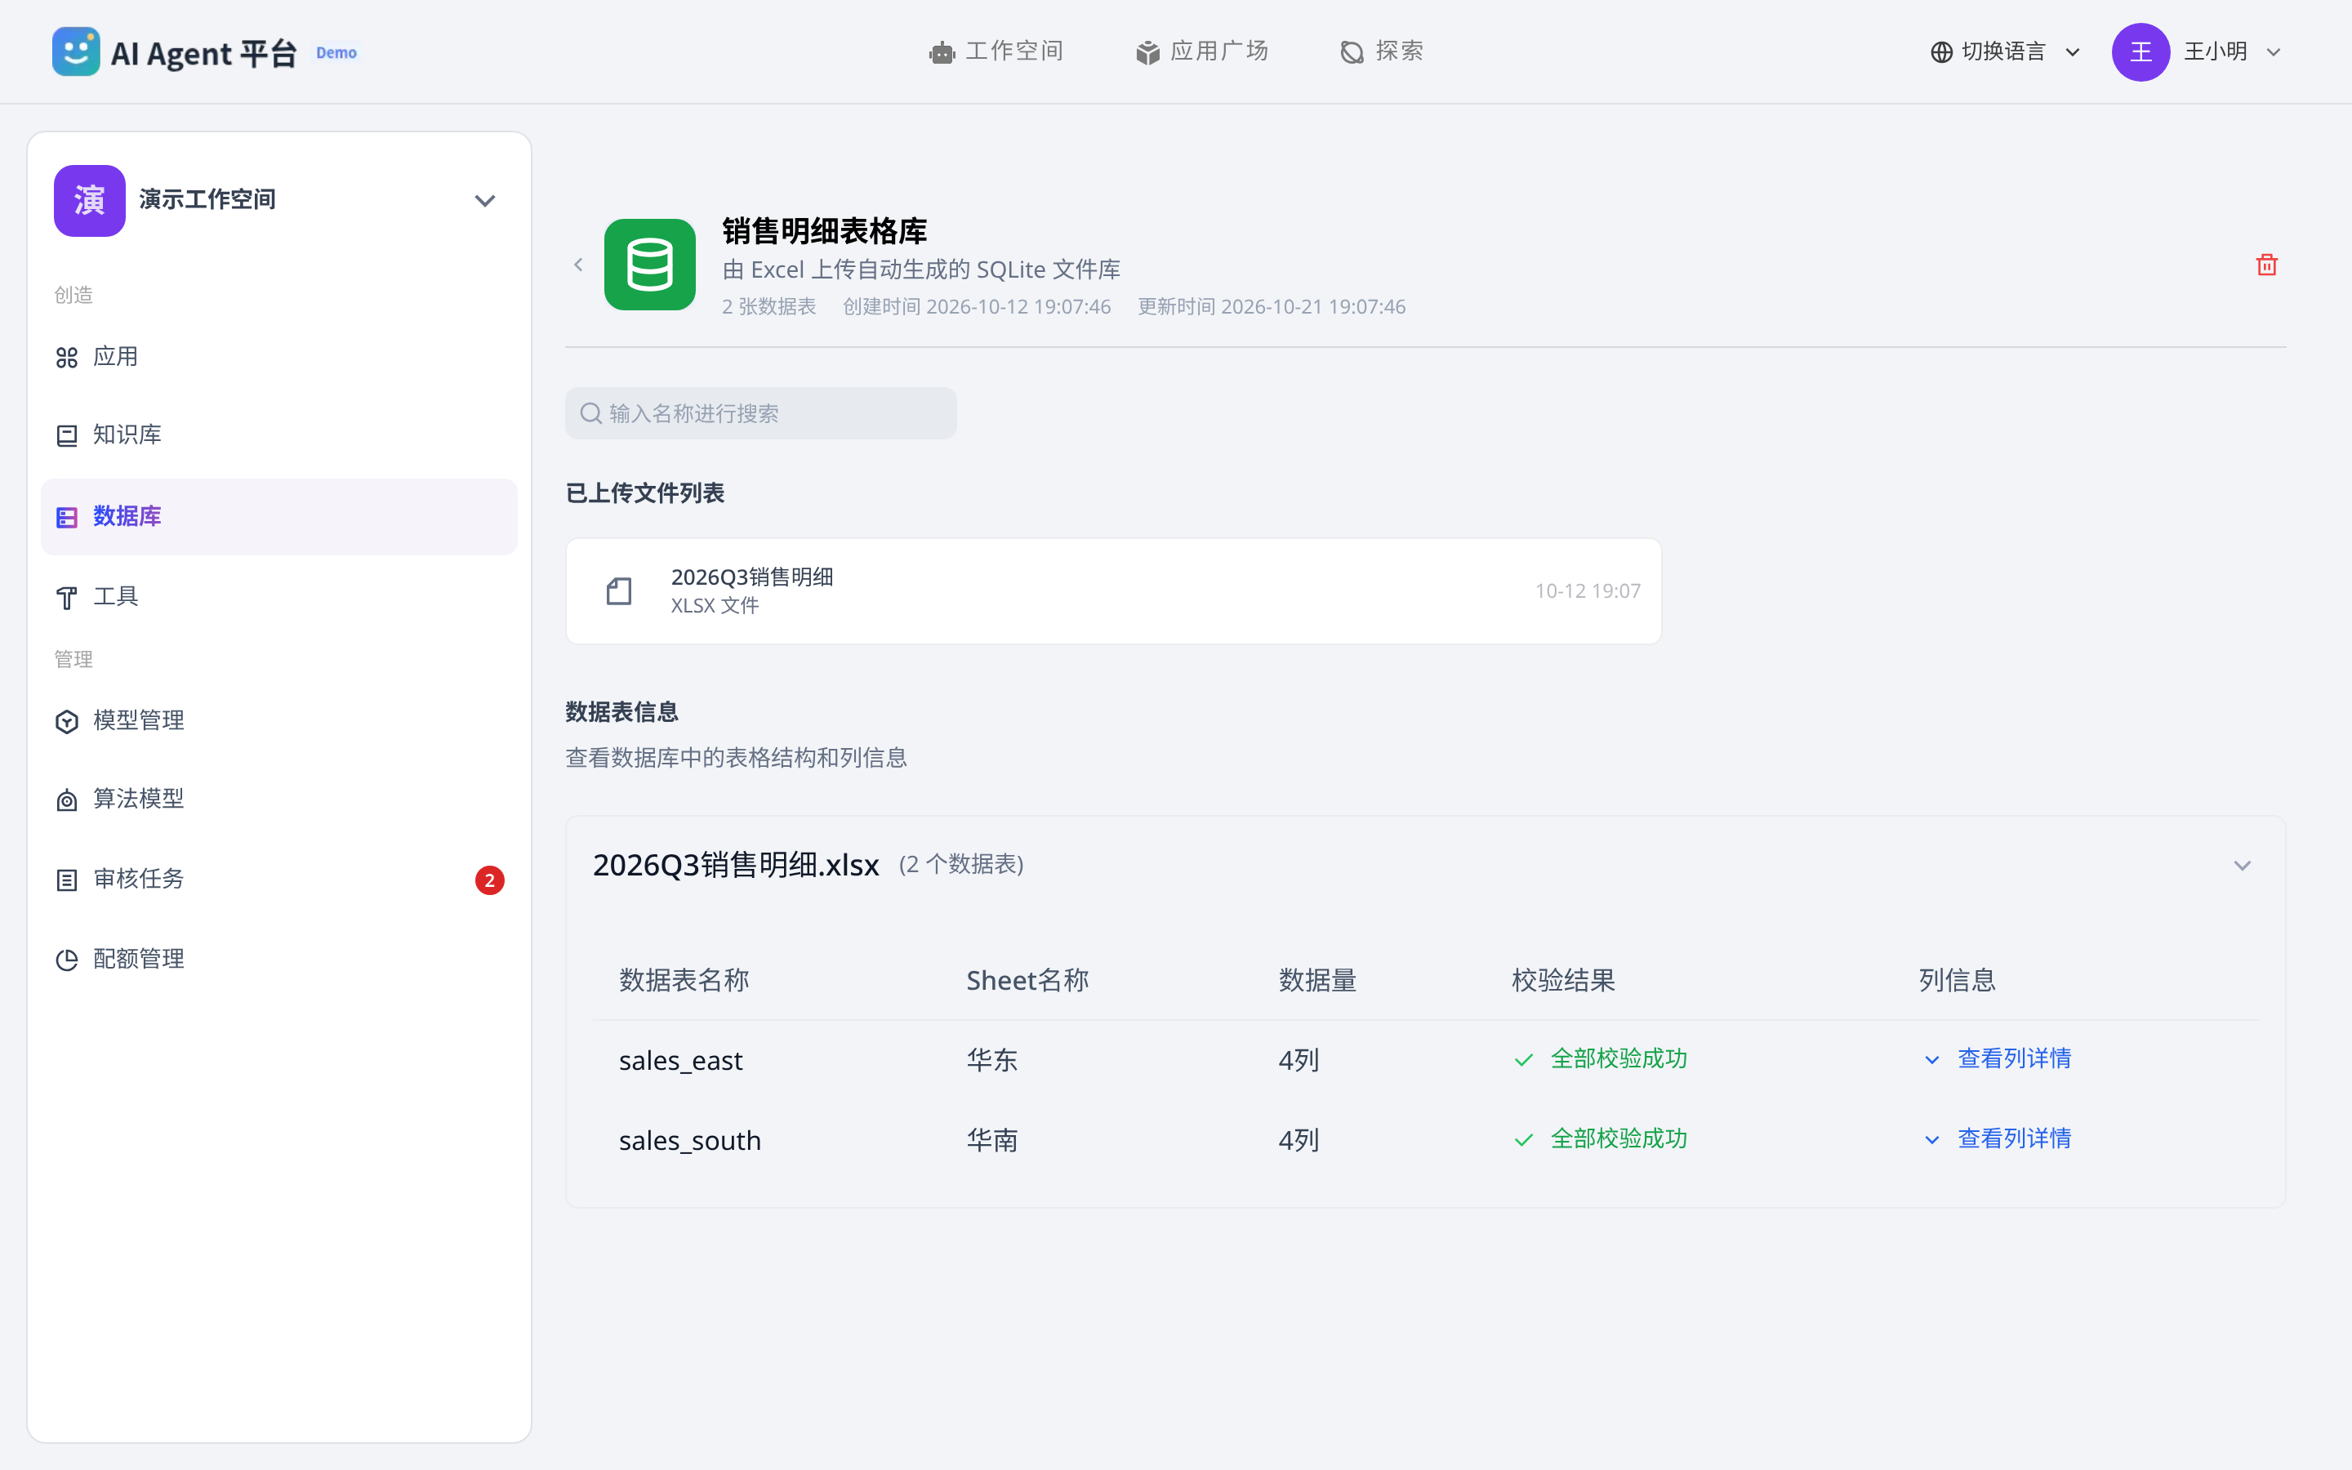This screenshot has width=2352, height=1470.
Task: Click 全部校验成功 in sales_east row
Action: [x=1601, y=1058]
